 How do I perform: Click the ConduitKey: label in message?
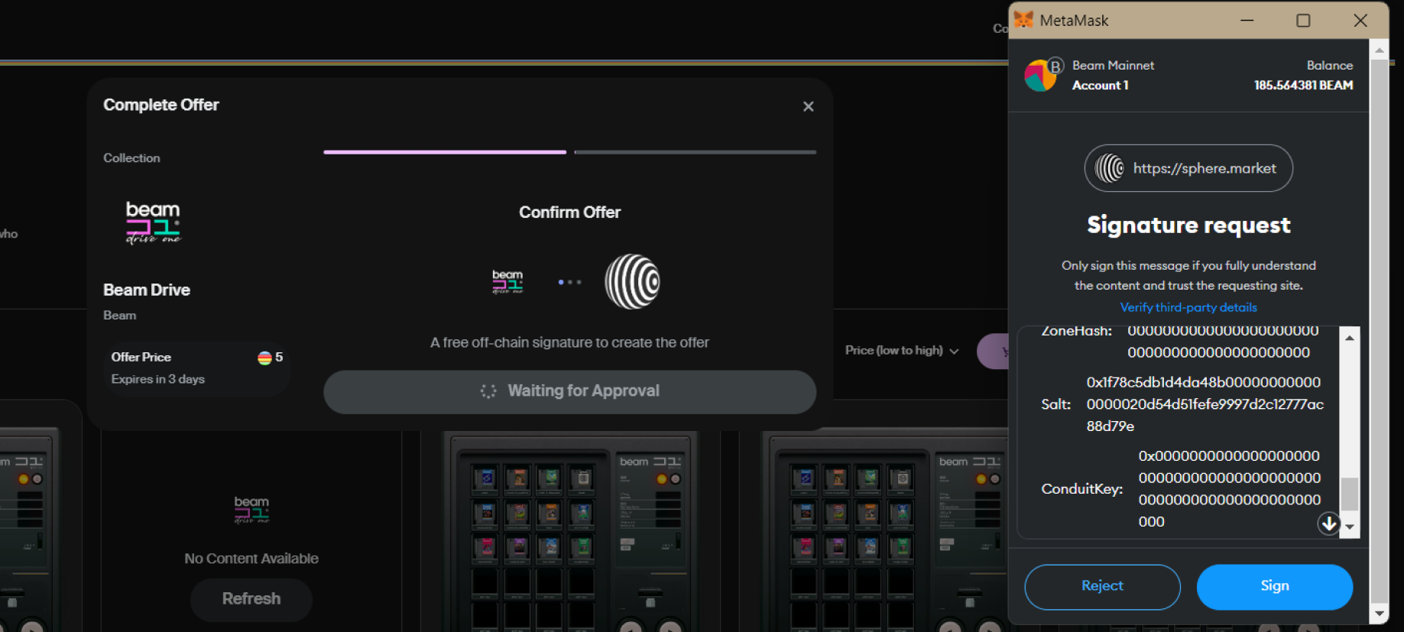[1081, 489]
